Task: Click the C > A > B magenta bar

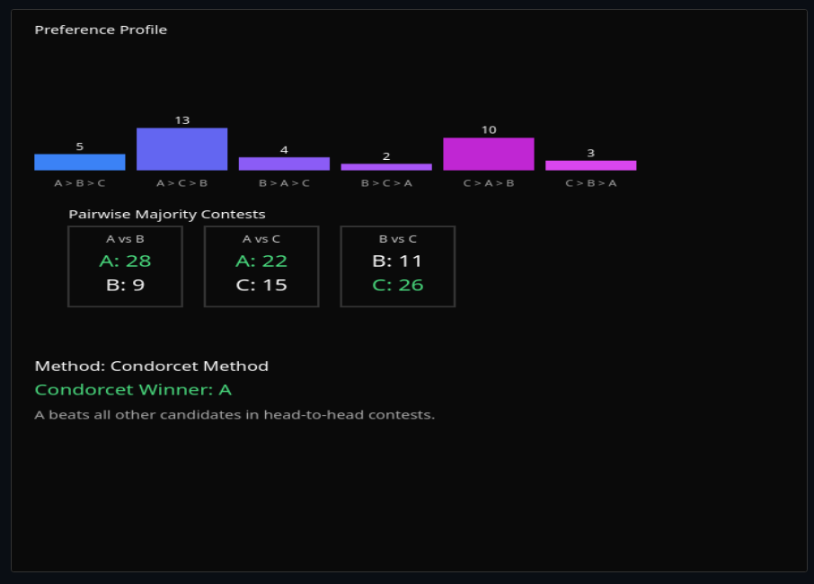Action: [488, 154]
